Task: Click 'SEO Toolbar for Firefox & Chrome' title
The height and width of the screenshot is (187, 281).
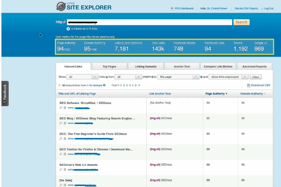Action: click(96, 150)
